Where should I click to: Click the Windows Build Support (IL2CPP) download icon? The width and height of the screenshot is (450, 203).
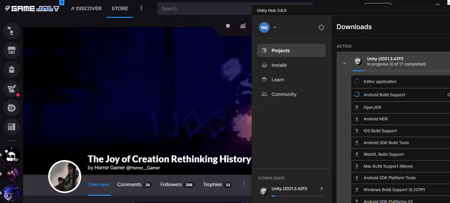pyautogui.click(x=356, y=190)
